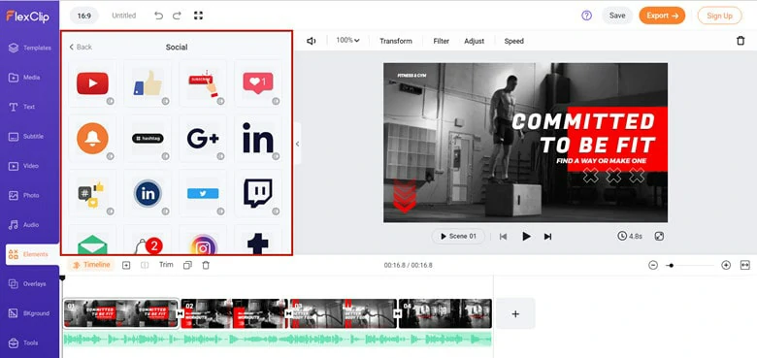Redo the last action
This screenshot has width=757, height=358.
tap(177, 16)
